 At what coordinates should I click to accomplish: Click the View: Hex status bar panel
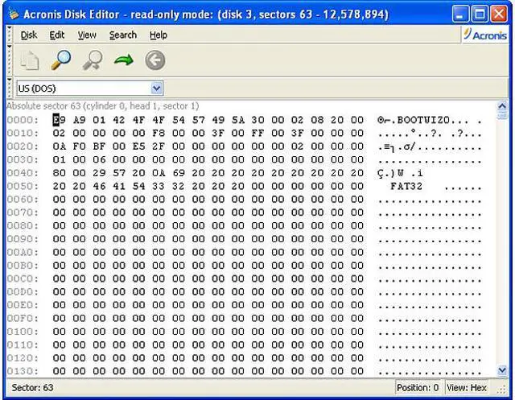point(468,387)
